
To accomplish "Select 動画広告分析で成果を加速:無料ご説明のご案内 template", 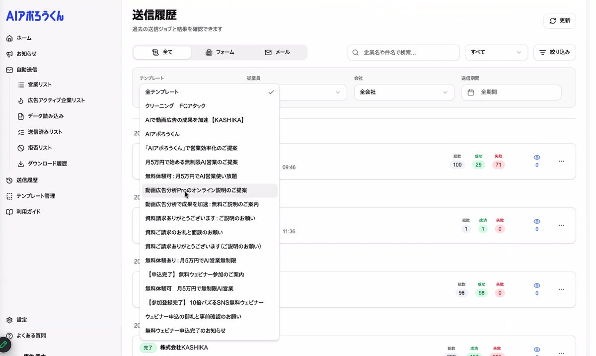I will pos(209,204).
